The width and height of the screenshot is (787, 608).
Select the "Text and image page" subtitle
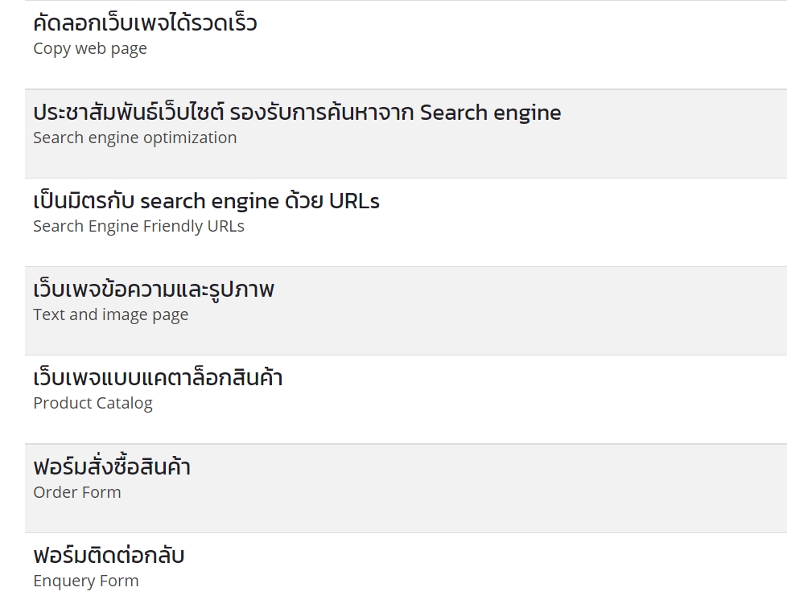pos(111,315)
